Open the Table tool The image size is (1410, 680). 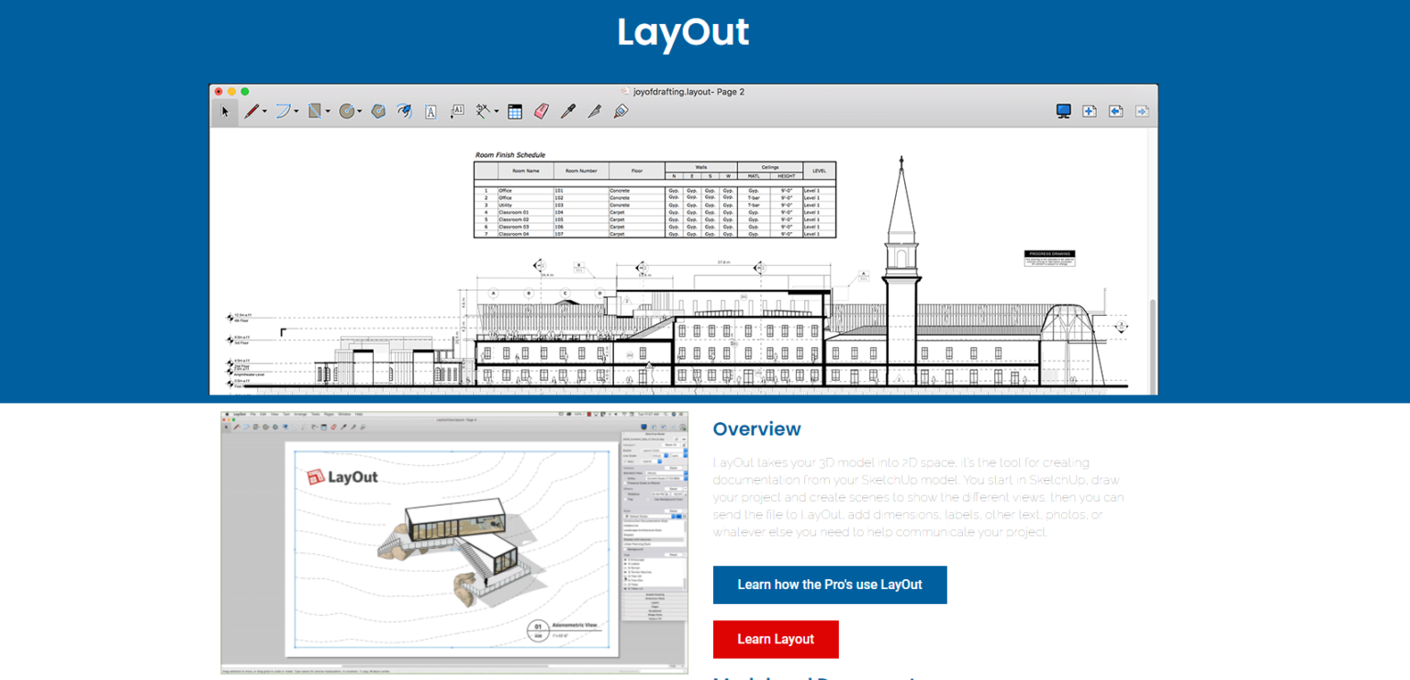pos(516,111)
